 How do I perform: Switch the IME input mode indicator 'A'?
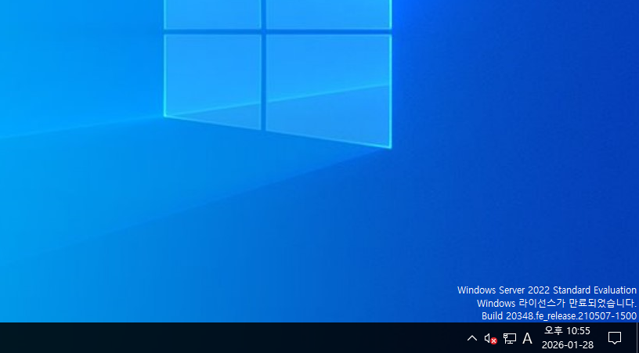point(527,338)
